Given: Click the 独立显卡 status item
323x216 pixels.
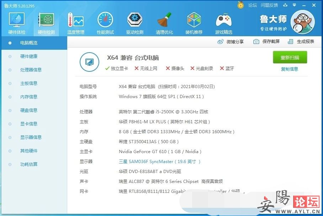Looking at the screenshot, I should click(117, 69).
